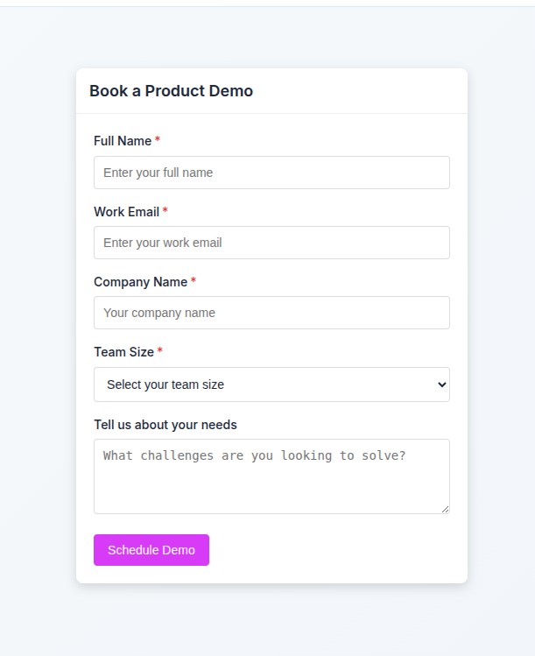Click the red asterisk after Company Name
Screen dimensions: 535x656
coord(194,281)
